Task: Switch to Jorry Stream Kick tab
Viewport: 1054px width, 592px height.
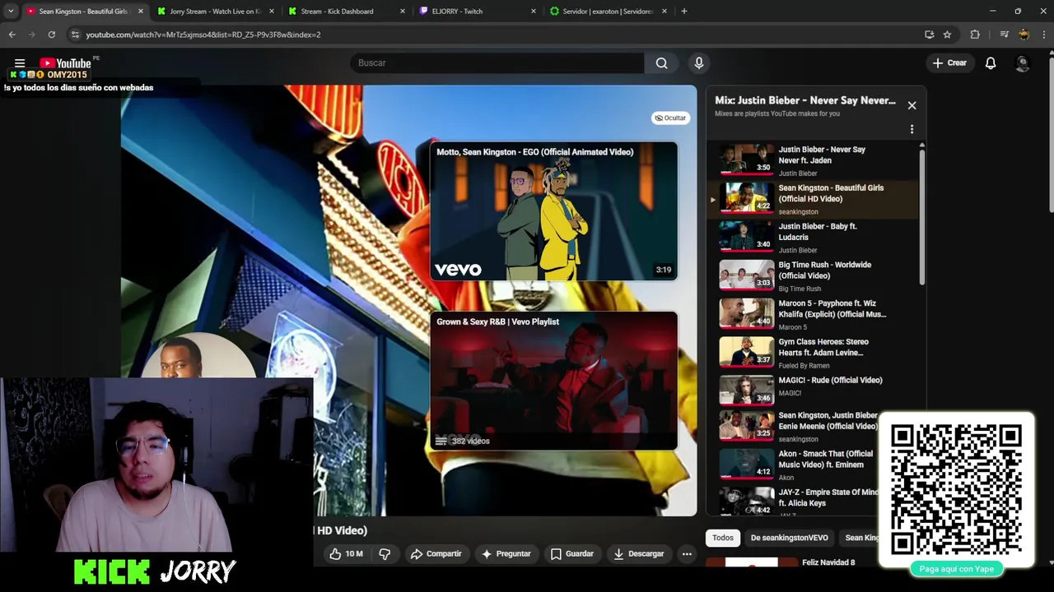Action: click(216, 12)
